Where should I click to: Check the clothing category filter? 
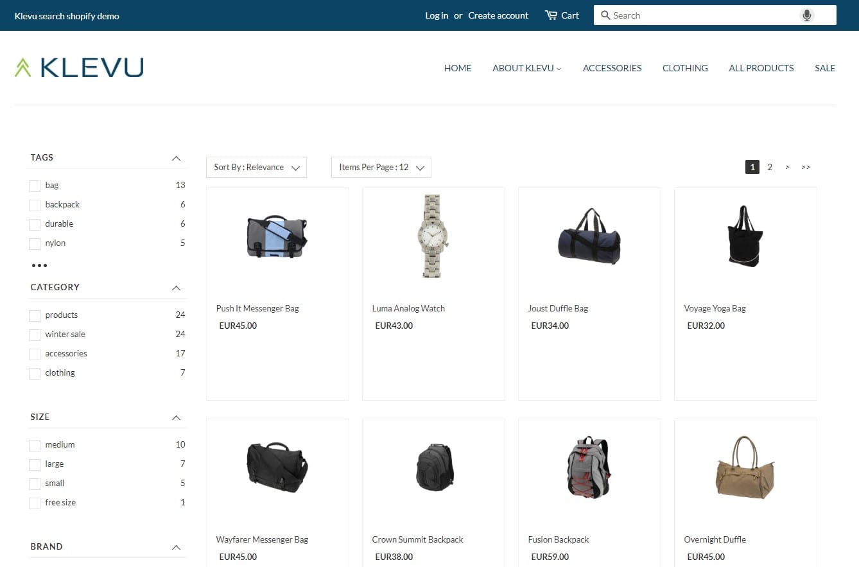35,374
